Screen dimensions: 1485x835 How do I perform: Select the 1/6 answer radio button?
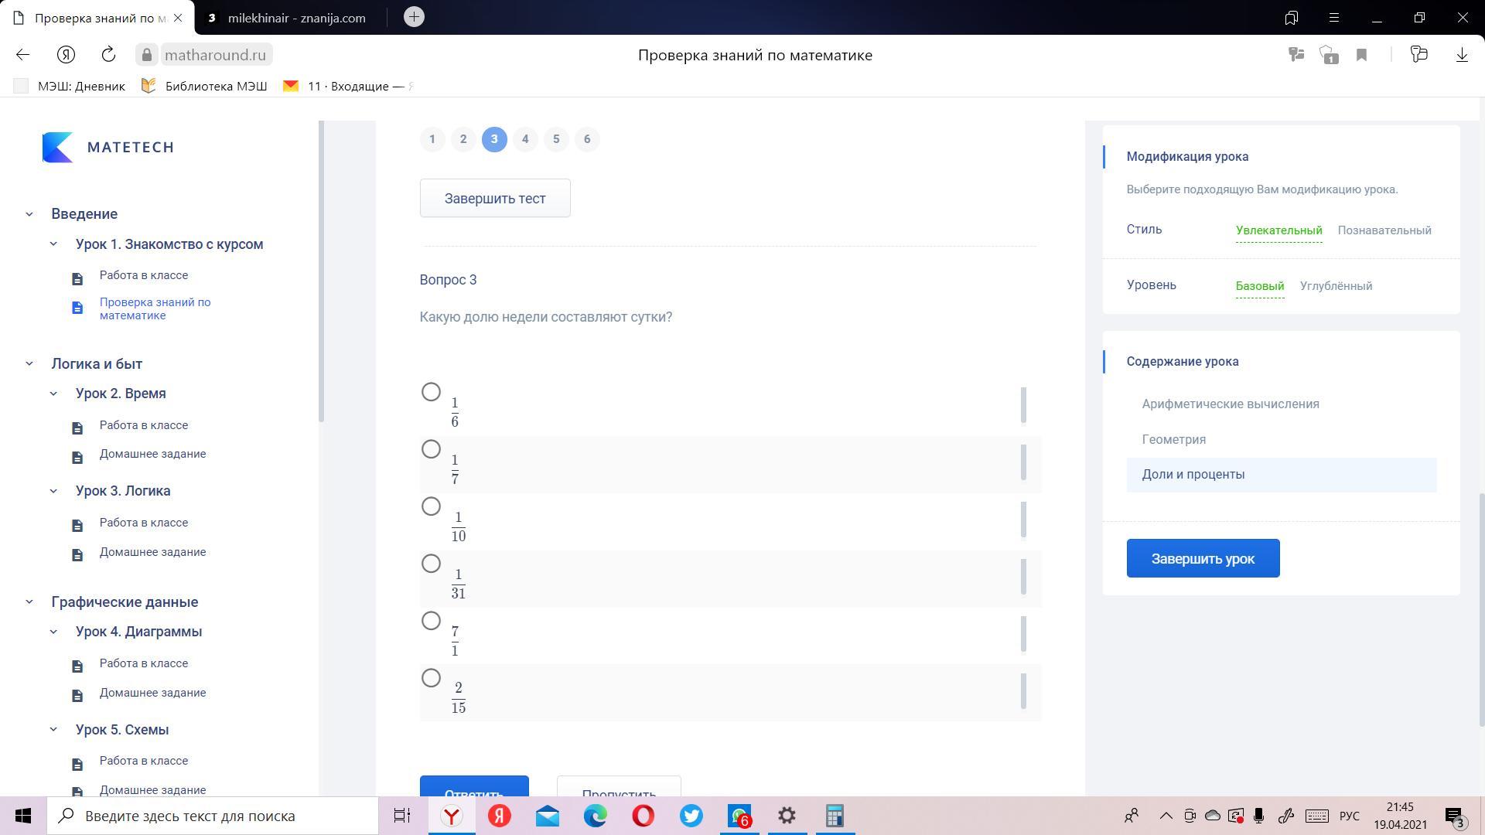[x=431, y=393]
